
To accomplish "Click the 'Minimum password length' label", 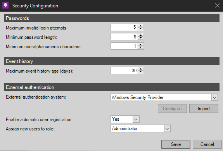I will pos(31,37).
